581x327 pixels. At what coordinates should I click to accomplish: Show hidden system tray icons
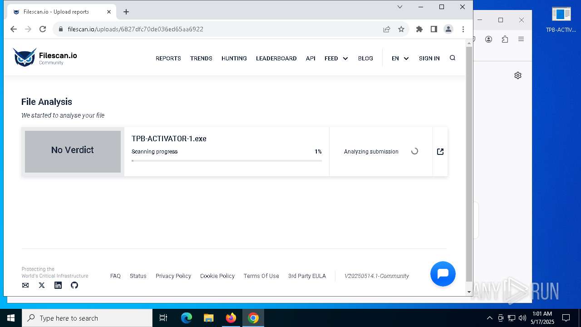[x=489, y=318]
